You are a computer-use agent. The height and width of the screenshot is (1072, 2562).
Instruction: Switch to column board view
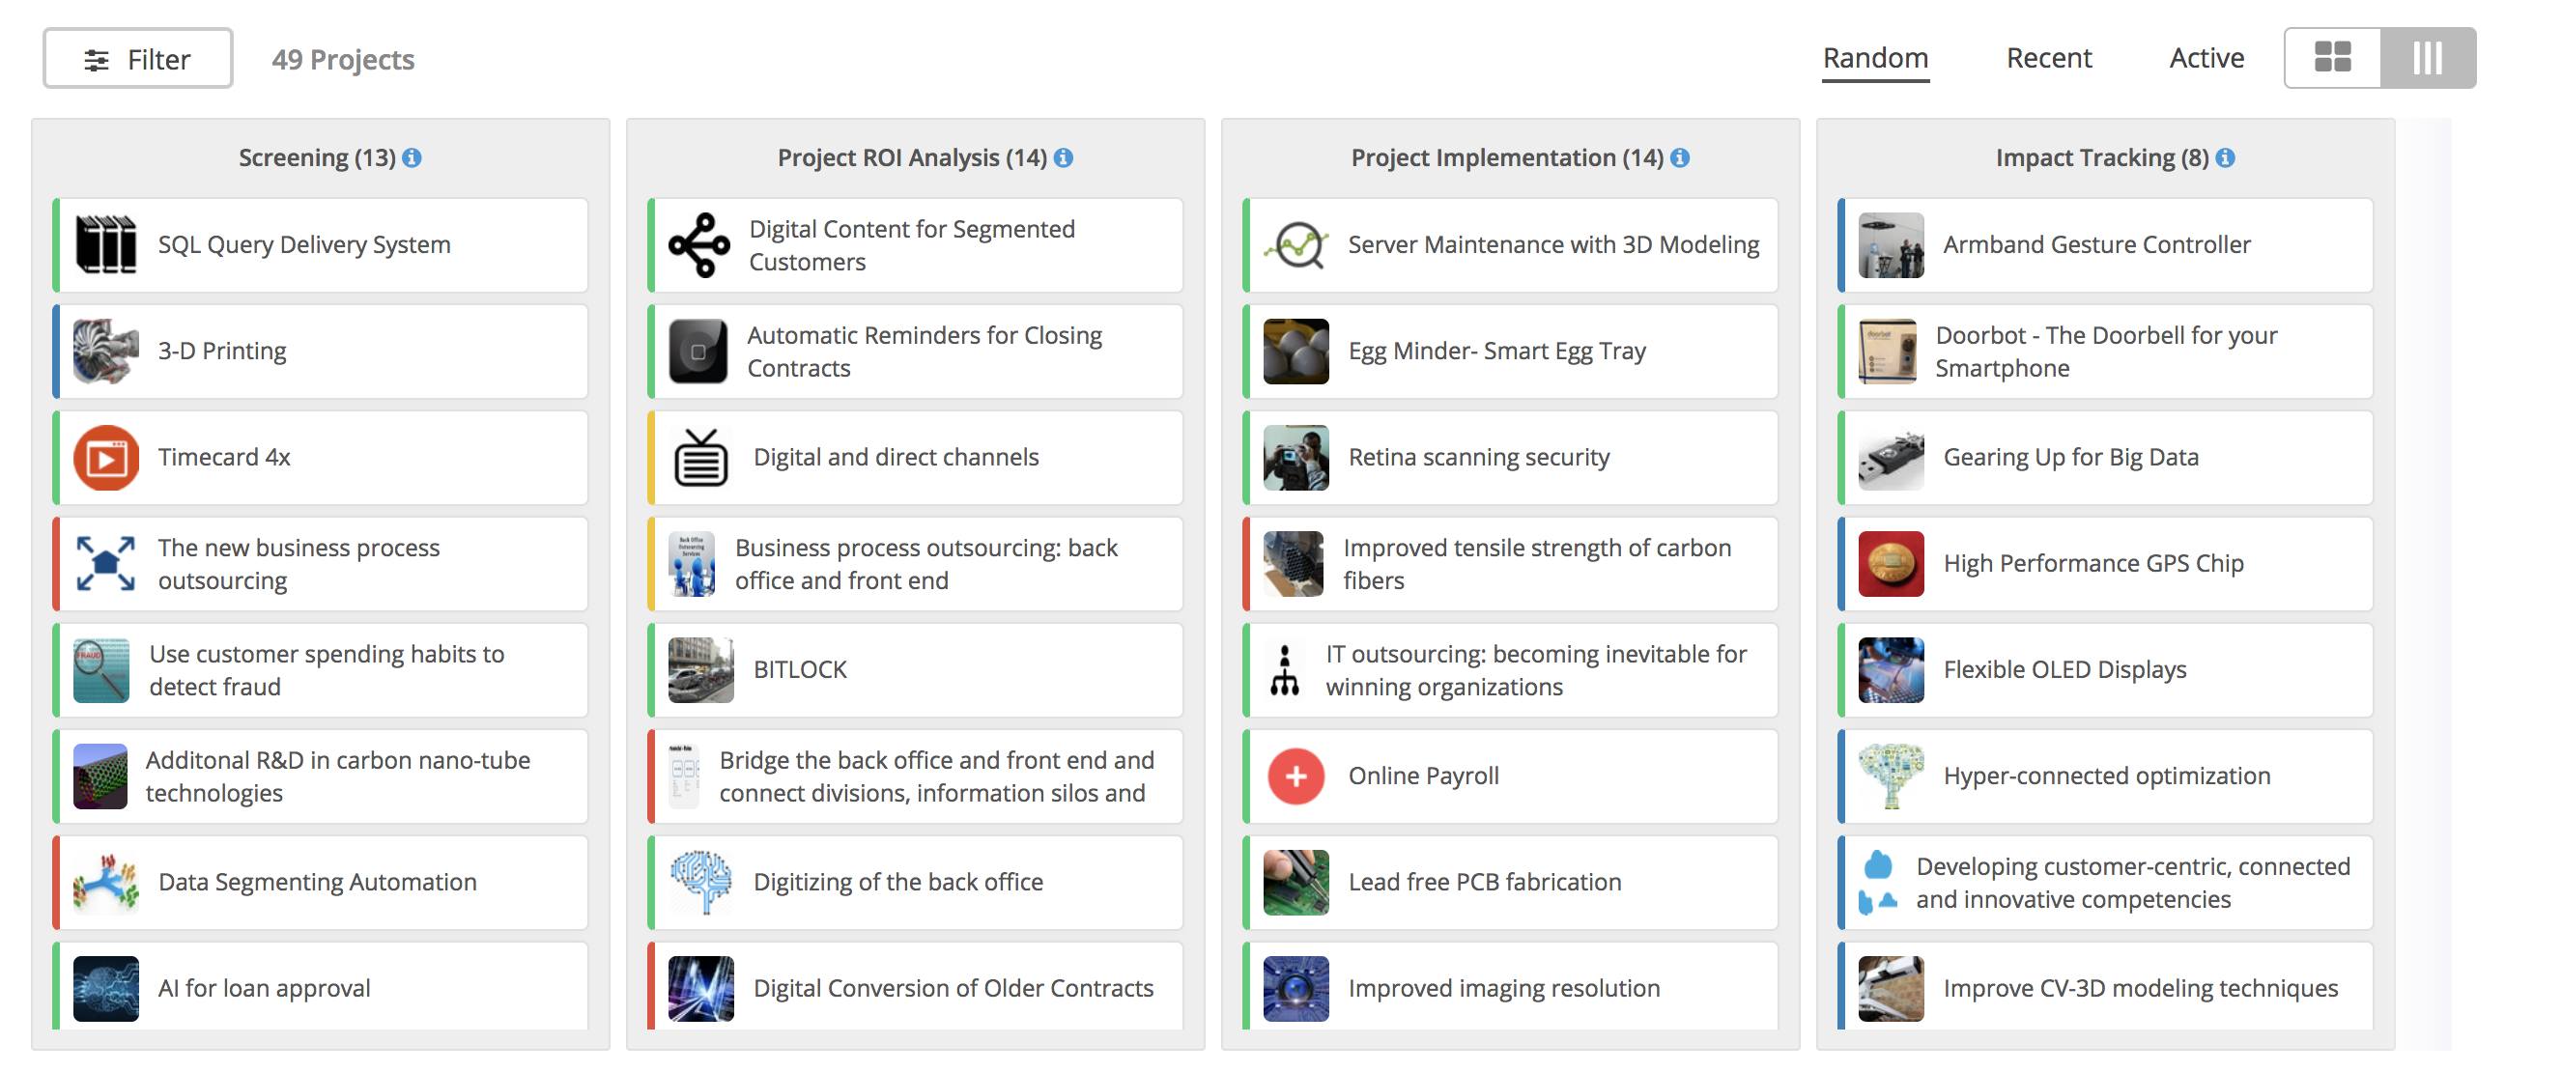2428,58
